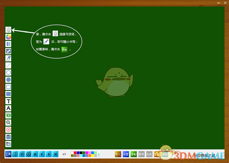Go to the next page
This screenshot has height=163, width=229.
(x=48, y=154)
